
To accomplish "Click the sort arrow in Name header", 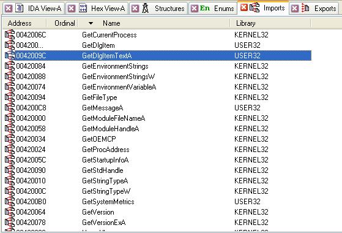I will 91,23.
